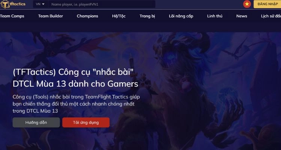
Task: Click the TFTactics logo icon
Action: coord(5,4)
